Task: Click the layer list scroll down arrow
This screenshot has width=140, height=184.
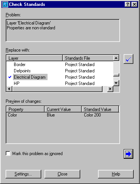Action: pos(116,83)
